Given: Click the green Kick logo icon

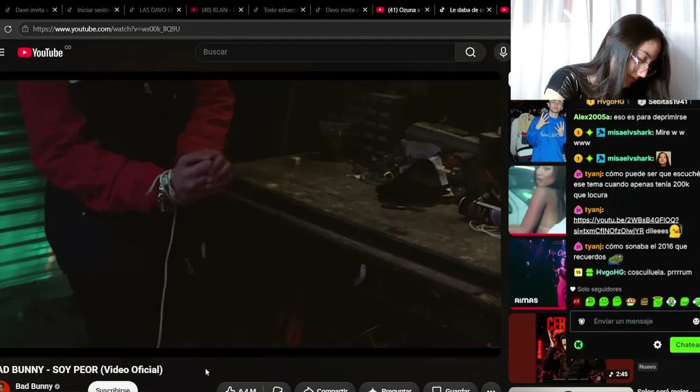Looking at the screenshot, I should pyautogui.click(x=578, y=345).
